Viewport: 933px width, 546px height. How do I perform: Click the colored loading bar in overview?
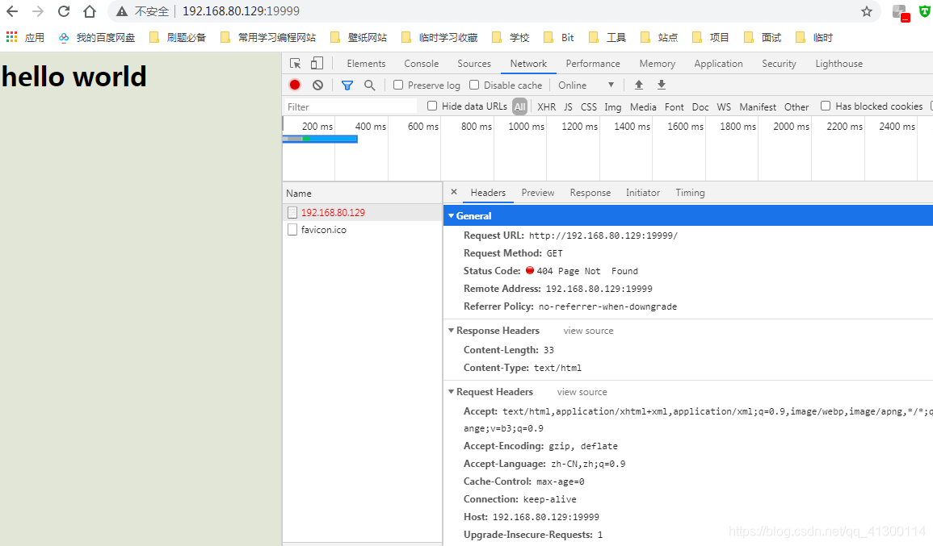(319, 139)
